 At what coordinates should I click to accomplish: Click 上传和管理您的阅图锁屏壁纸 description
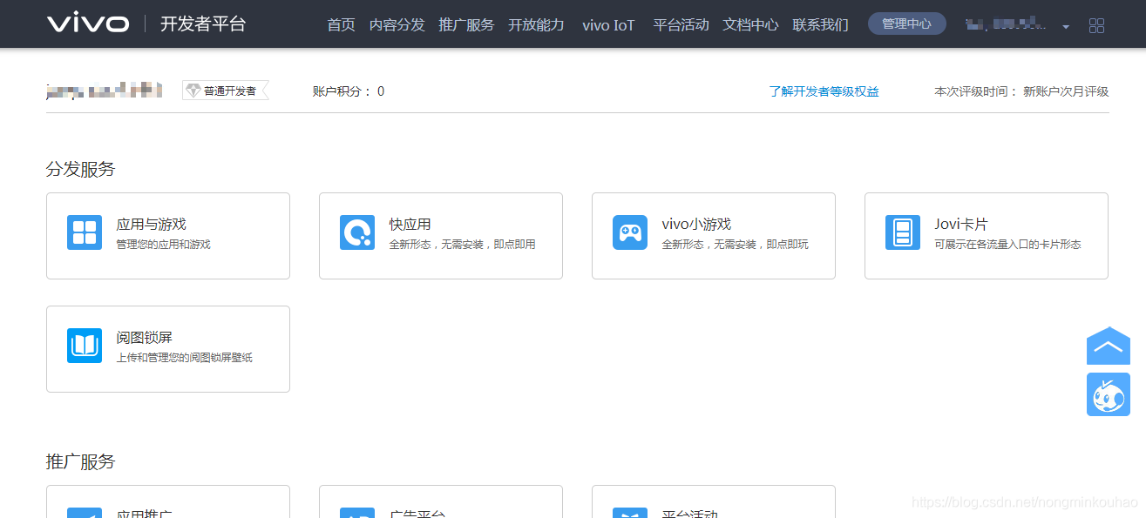coord(185,358)
